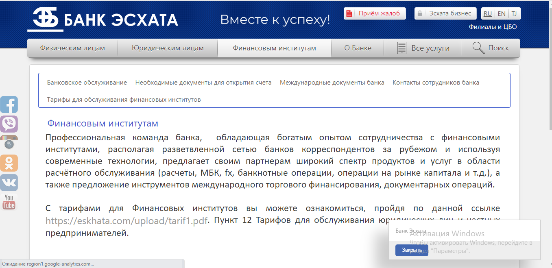The height and width of the screenshot is (268, 552).
Task: Open the Odnoklassniki social icon
Action: click(9, 163)
